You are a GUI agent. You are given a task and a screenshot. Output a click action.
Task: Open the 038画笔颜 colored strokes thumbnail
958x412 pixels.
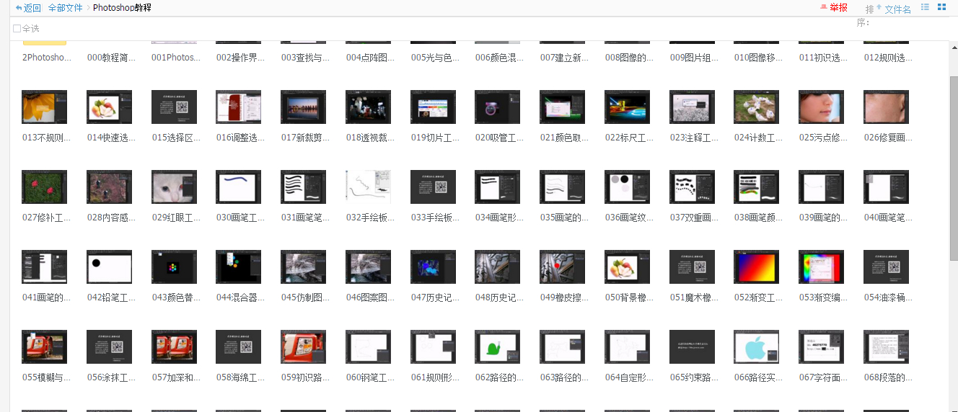click(757, 187)
